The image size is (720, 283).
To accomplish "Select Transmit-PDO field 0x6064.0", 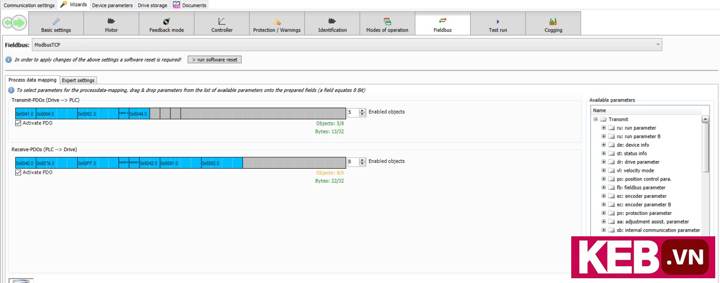I will [56, 114].
